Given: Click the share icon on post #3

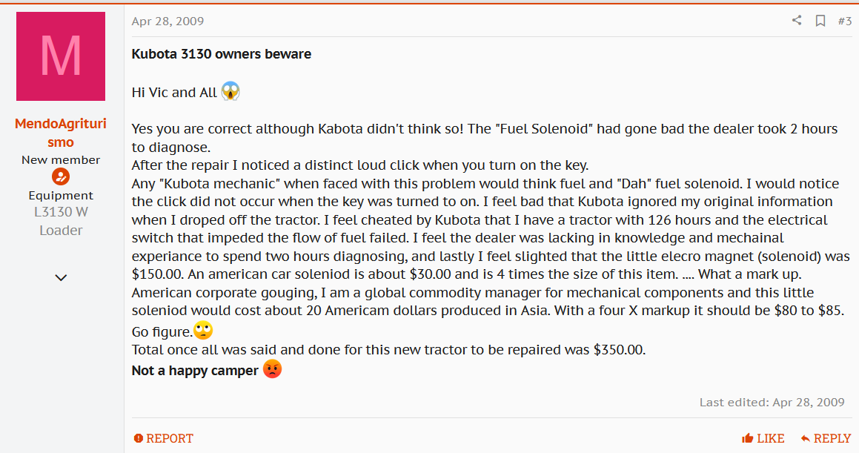Looking at the screenshot, I should [x=797, y=21].
